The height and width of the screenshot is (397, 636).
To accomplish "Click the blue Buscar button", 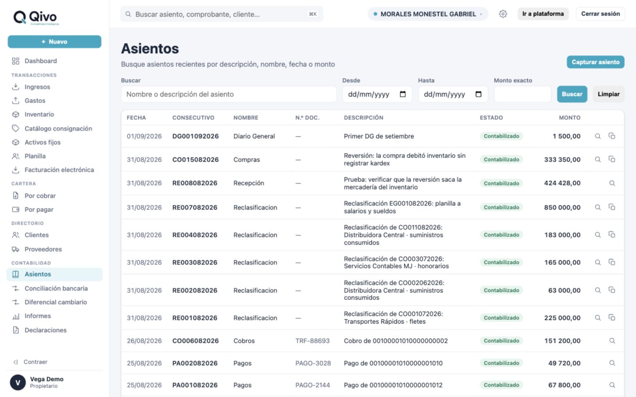I will [x=572, y=94].
